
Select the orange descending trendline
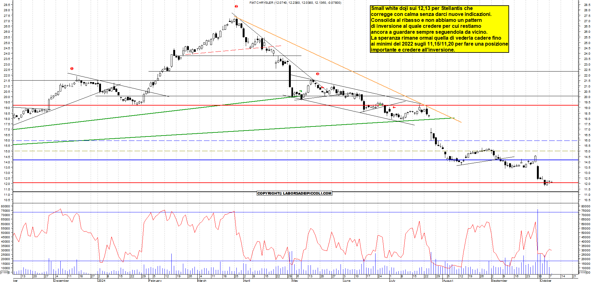(347, 69)
